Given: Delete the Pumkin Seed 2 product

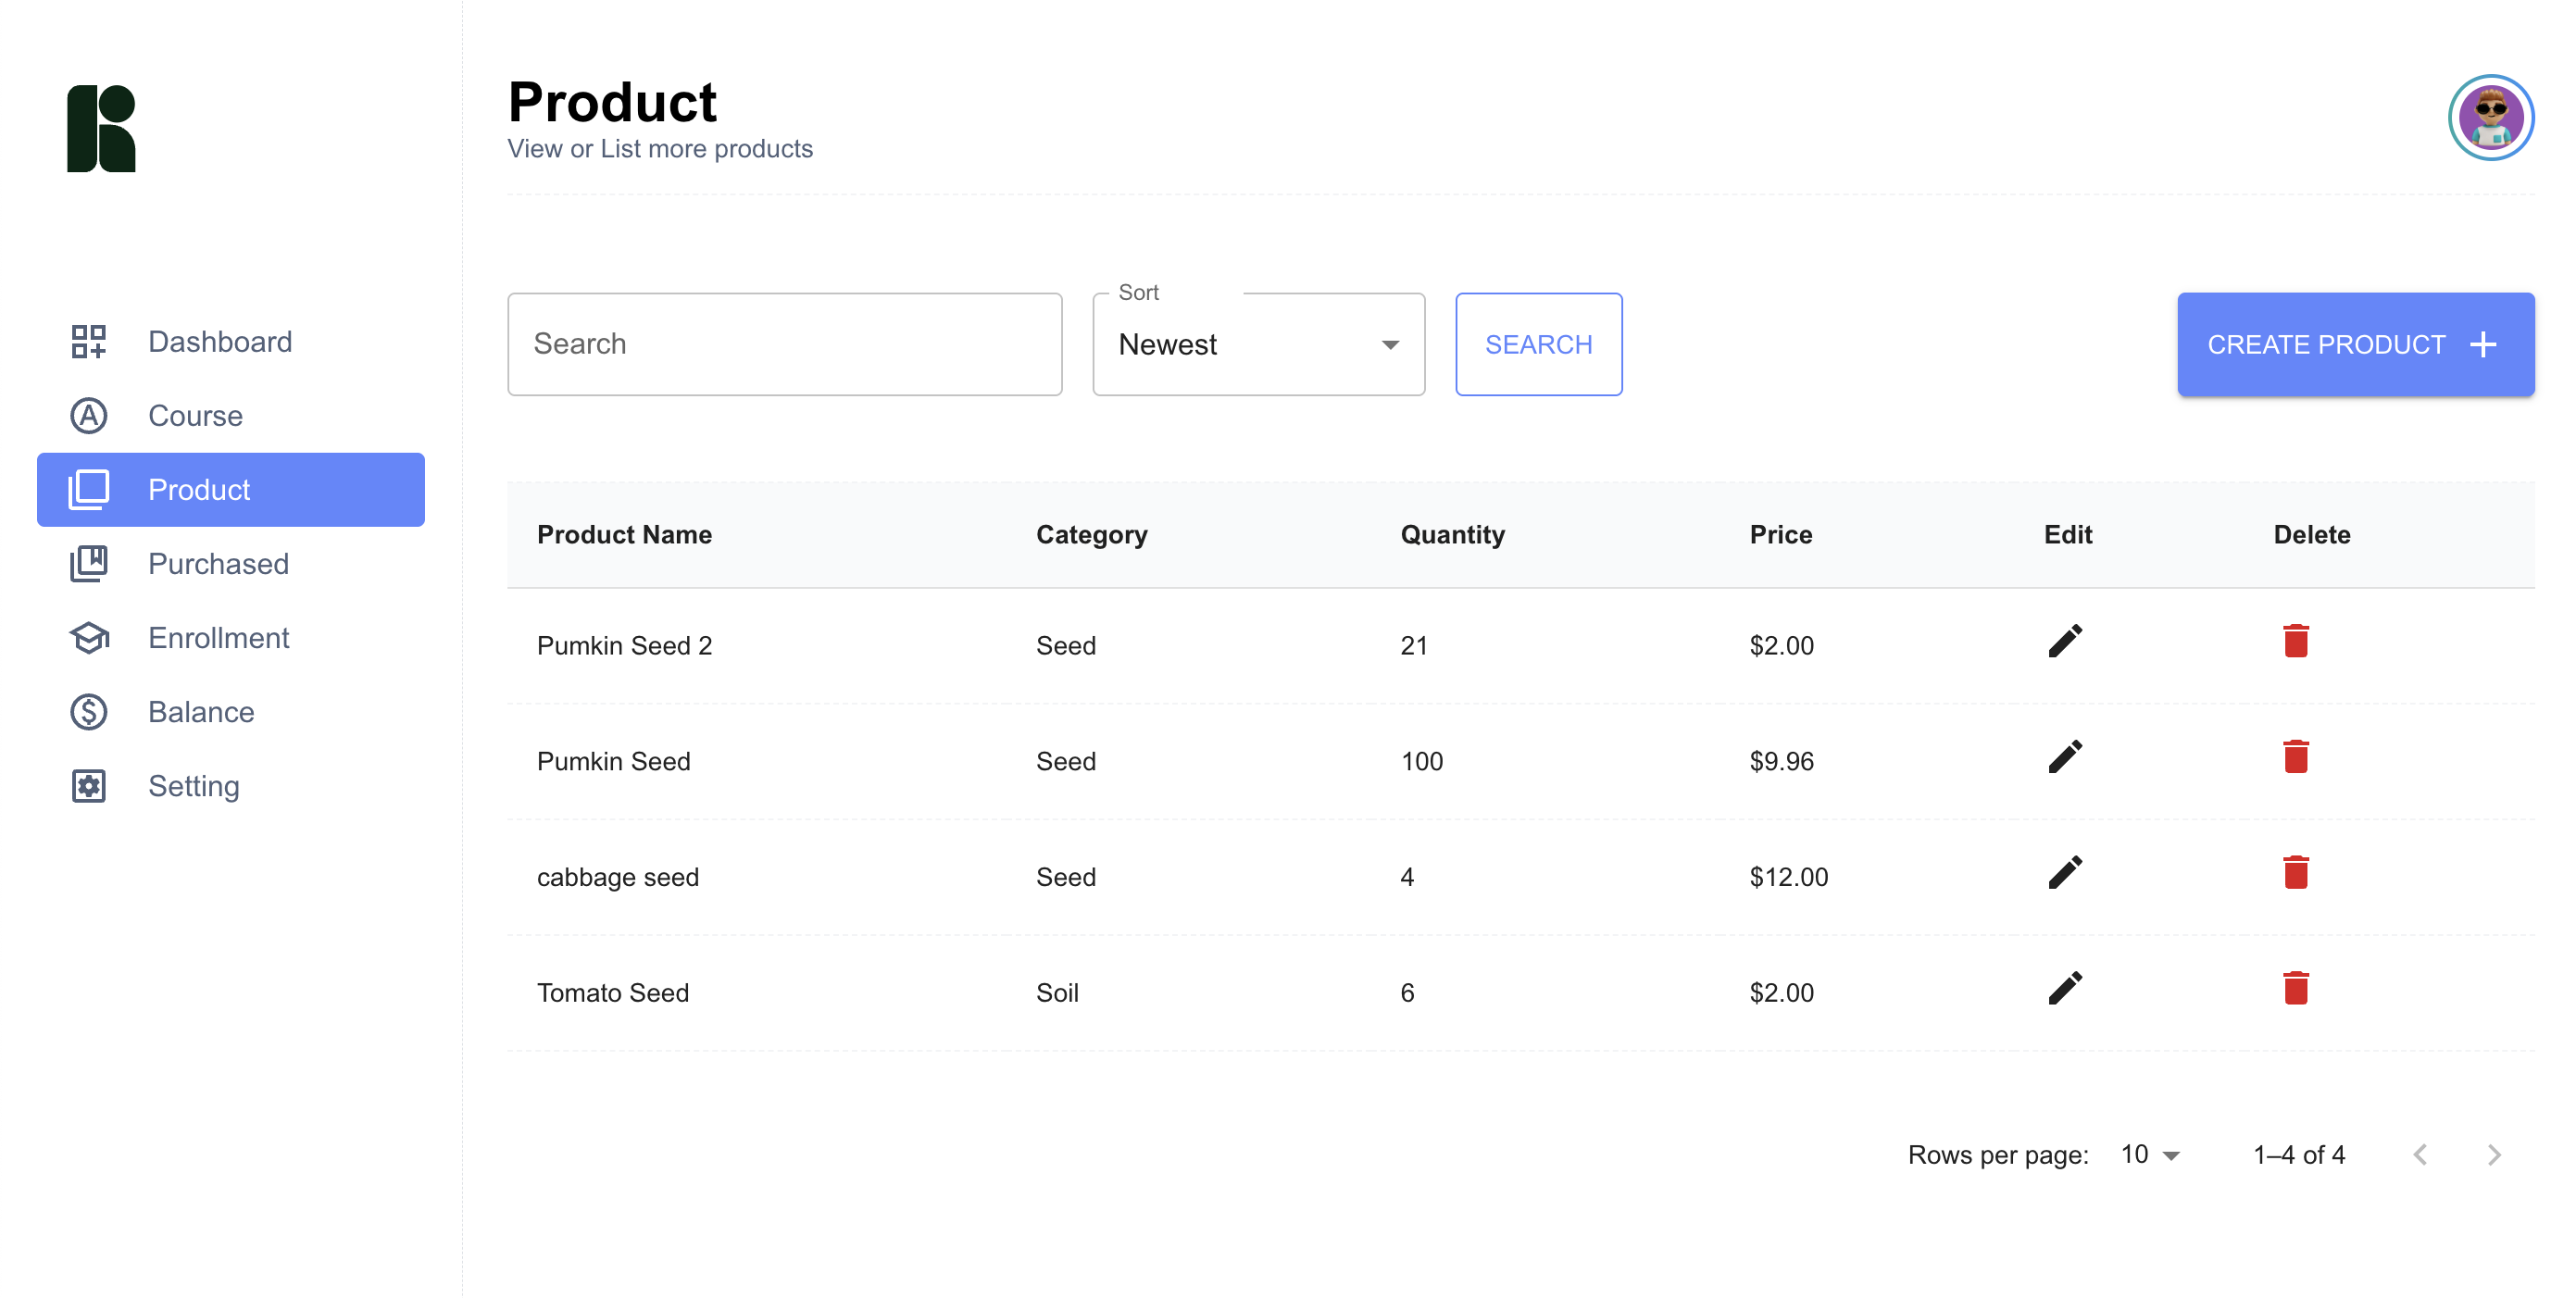Looking at the screenshot, I should click(x=2295, y=642).
